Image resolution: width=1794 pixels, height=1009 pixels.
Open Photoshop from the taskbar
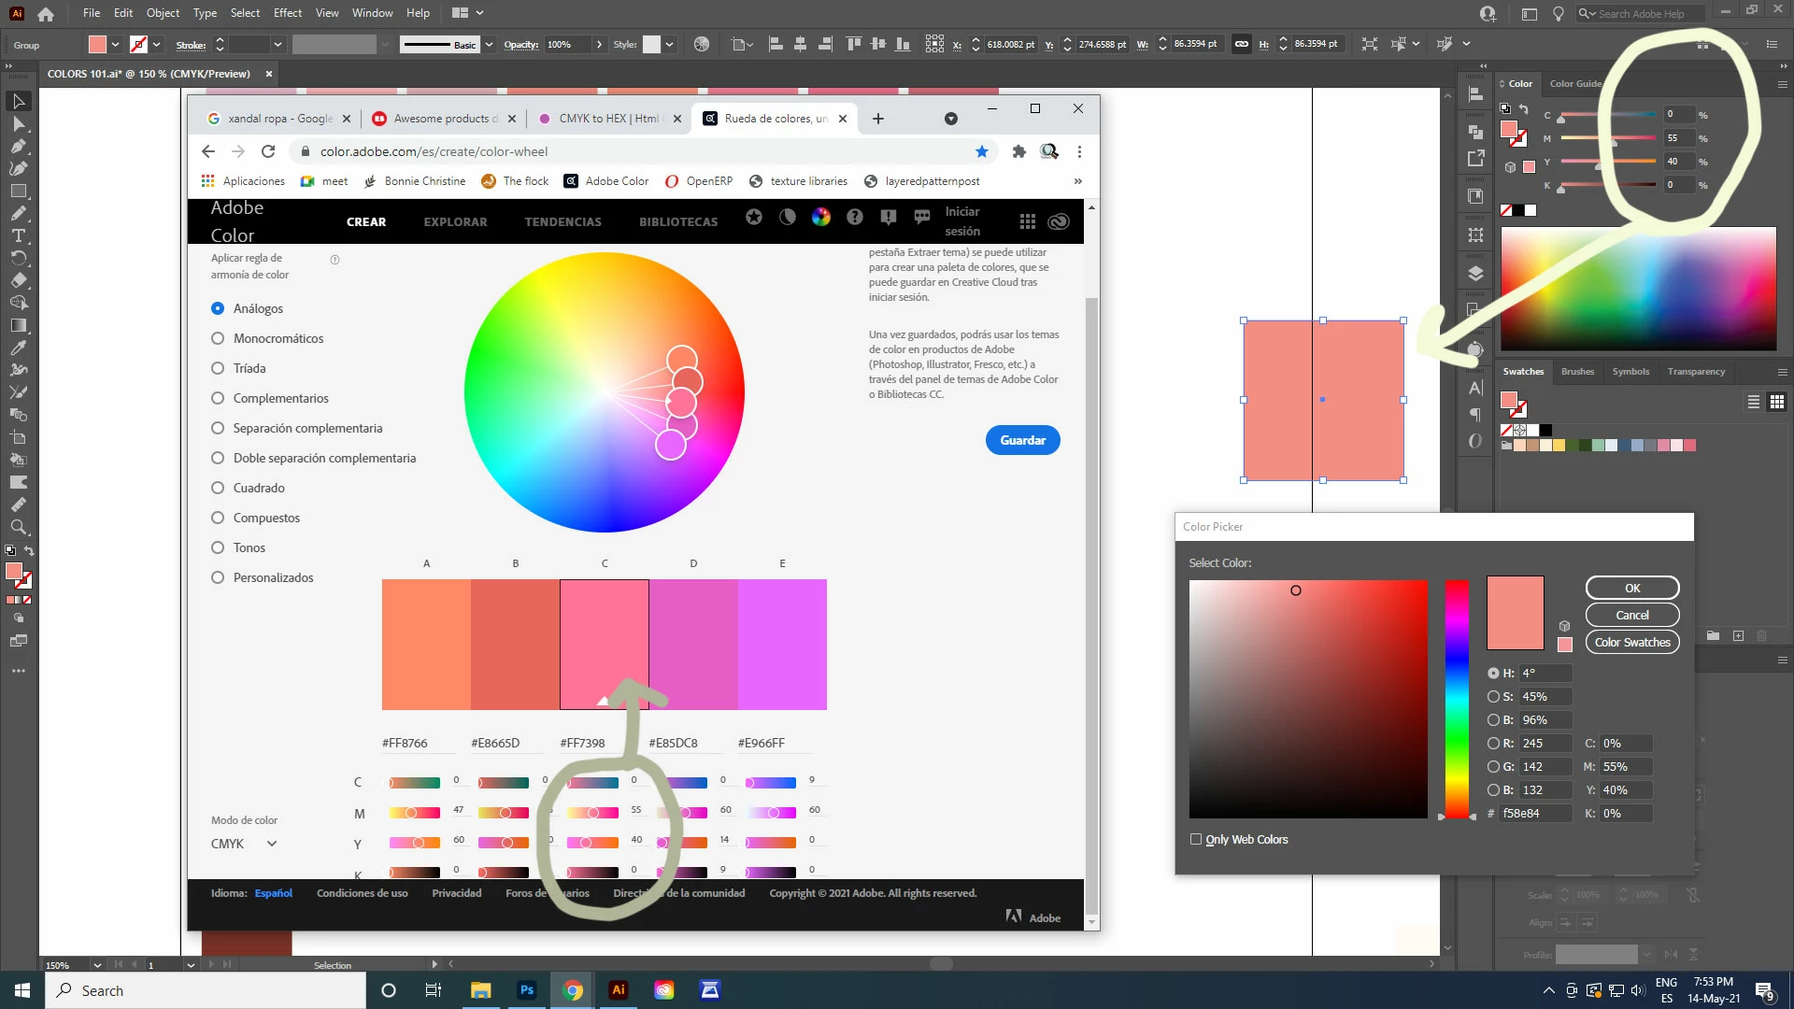527,990
